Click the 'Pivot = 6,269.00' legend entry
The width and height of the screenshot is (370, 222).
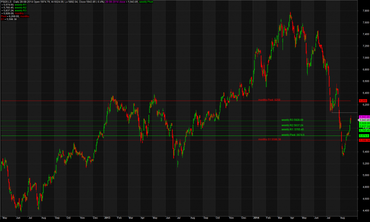pyautogui.click(x=10, y=16)
